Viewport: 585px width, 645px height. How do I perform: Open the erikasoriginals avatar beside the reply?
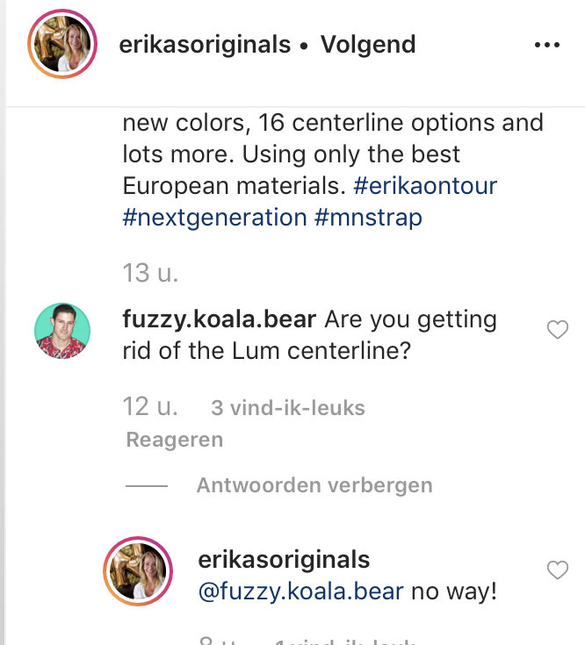point(138,570)
